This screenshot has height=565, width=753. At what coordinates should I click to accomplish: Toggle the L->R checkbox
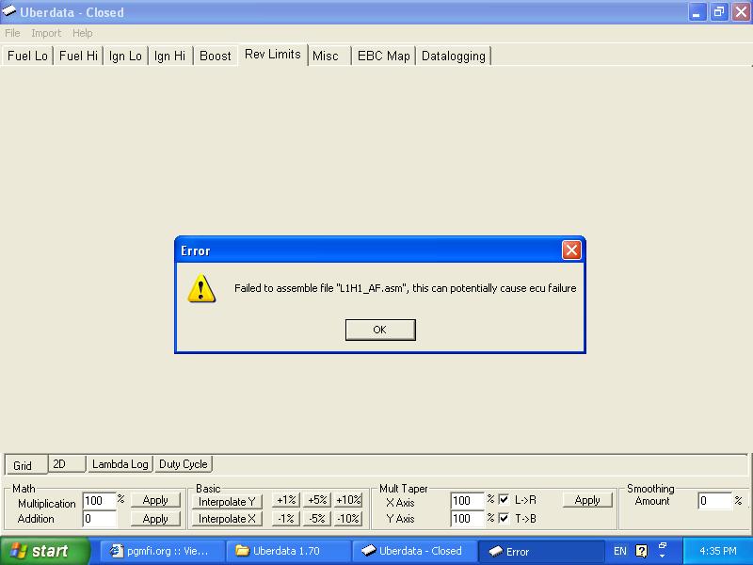504,500
